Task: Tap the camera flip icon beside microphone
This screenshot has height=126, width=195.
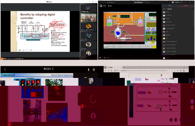Action: (x=94, y=70)
